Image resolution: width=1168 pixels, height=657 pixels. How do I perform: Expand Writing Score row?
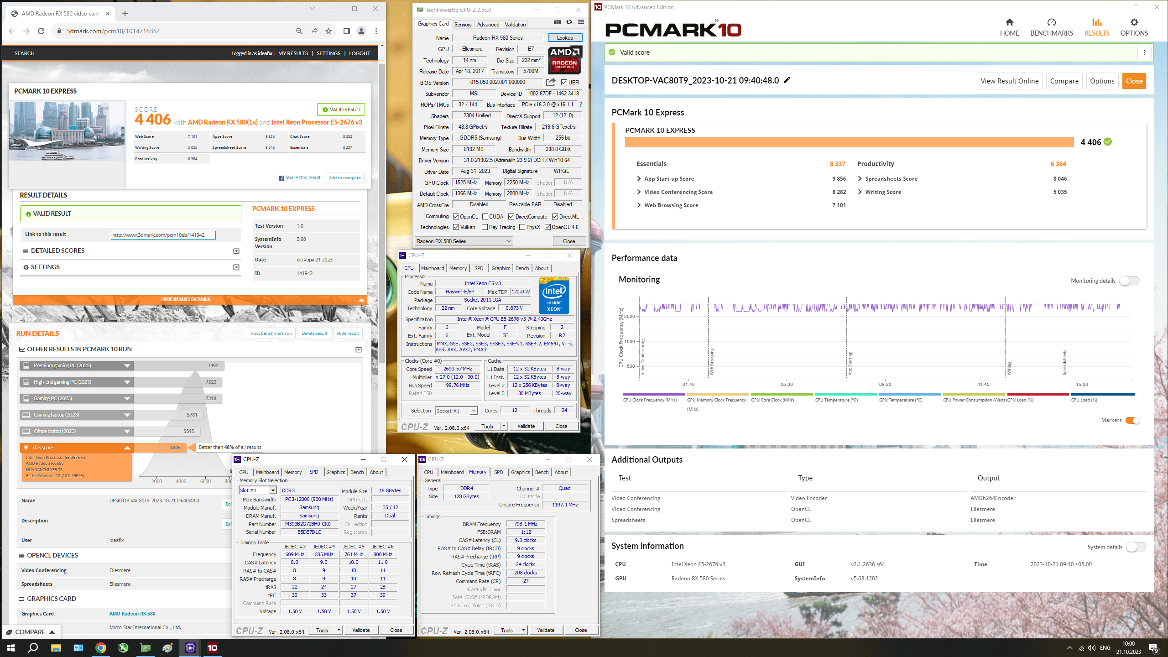pos(860,192)
